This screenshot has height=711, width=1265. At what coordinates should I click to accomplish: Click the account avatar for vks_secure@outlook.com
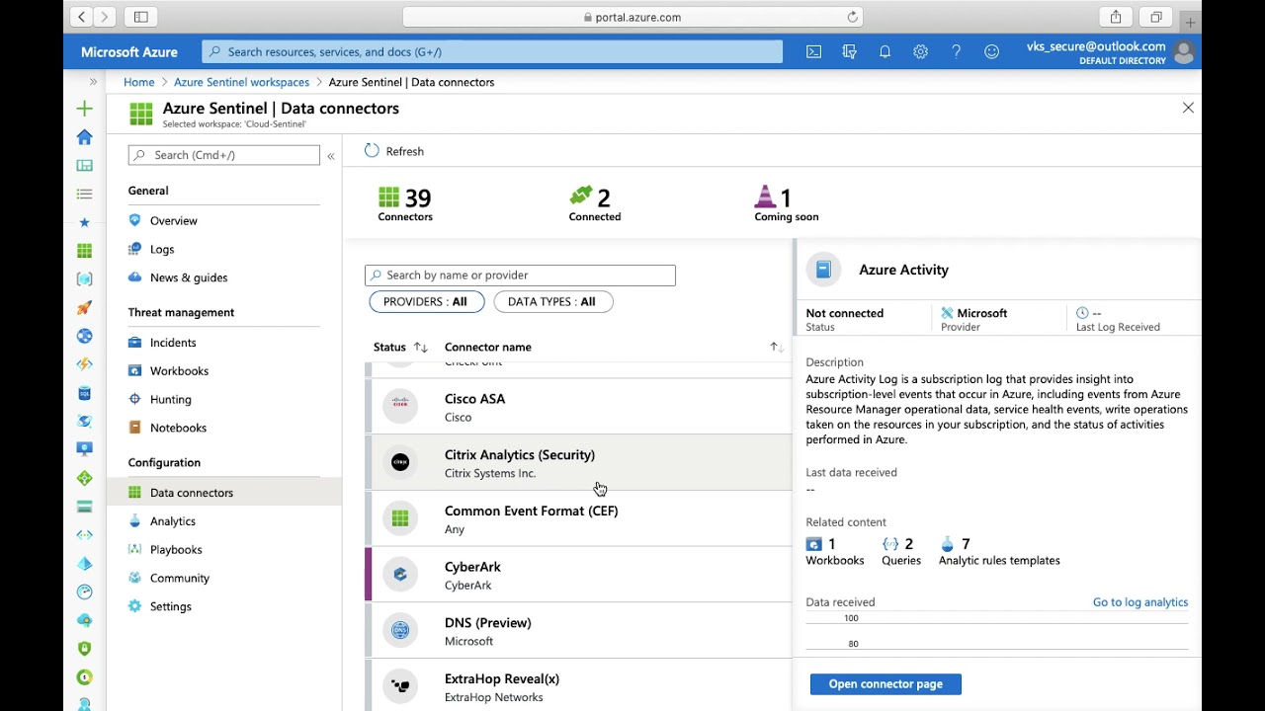point(1183,52)
